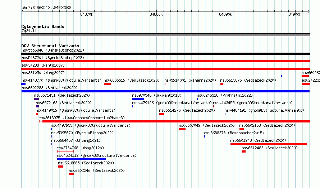Click the nsv6601948 (Sedlazeck2020) red bar
Image resolution: width=320 pixels, height=188 pixels.
(x=269, y=144)
